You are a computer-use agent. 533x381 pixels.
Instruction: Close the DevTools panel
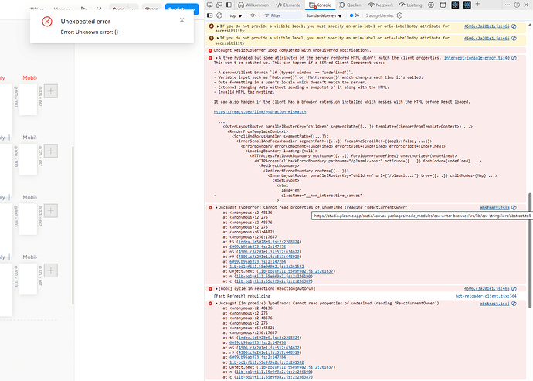coord(526,5)
